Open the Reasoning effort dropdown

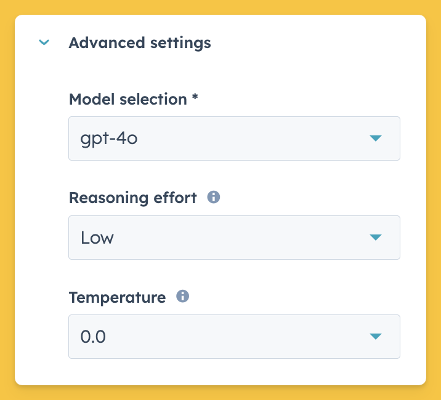click(234, 238)
